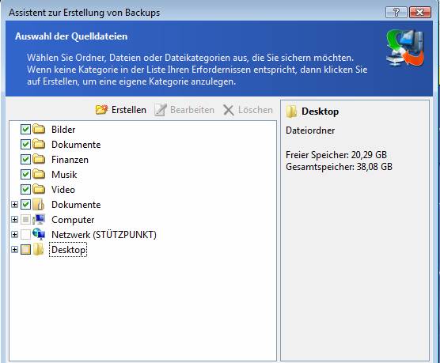The image size is (440, 363).
Task: Check the Desktop checkbox
Action: point(25,249)
